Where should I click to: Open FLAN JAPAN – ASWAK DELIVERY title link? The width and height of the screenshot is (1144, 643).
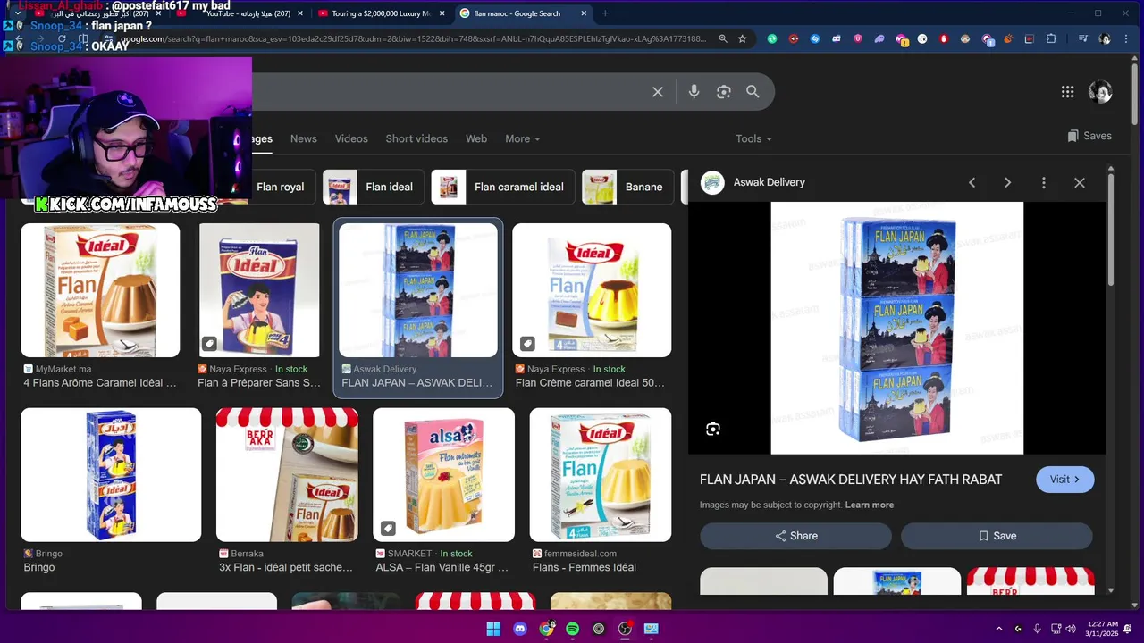[x=851, y=480]
